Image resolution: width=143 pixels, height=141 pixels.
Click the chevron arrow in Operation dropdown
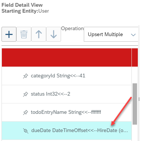point(133,35)
